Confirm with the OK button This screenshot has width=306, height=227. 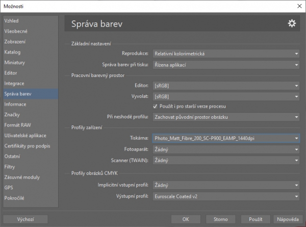coord(186,219)
